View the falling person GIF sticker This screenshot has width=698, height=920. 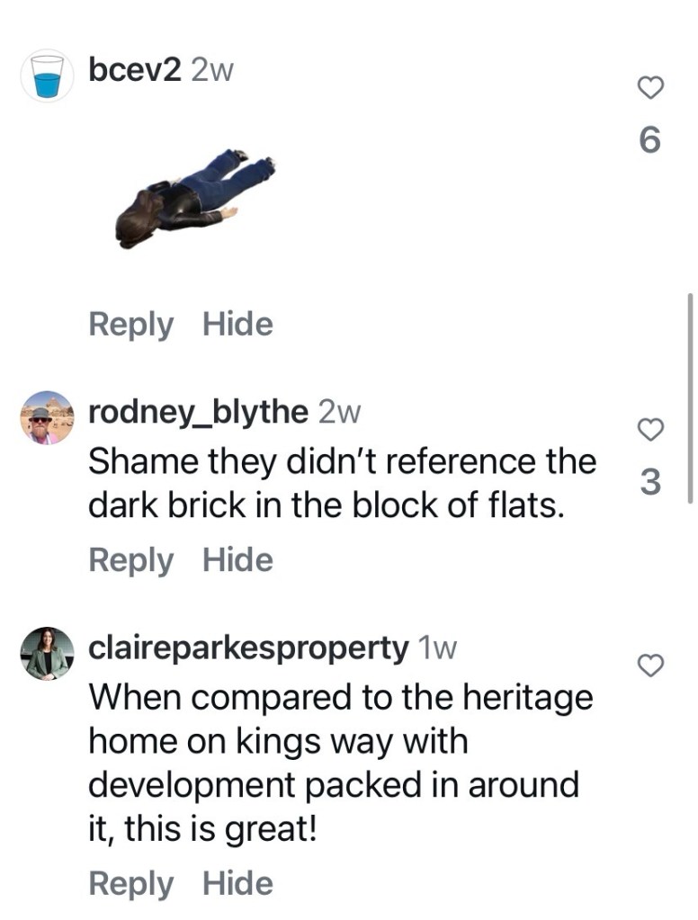[x=195, y=199]
